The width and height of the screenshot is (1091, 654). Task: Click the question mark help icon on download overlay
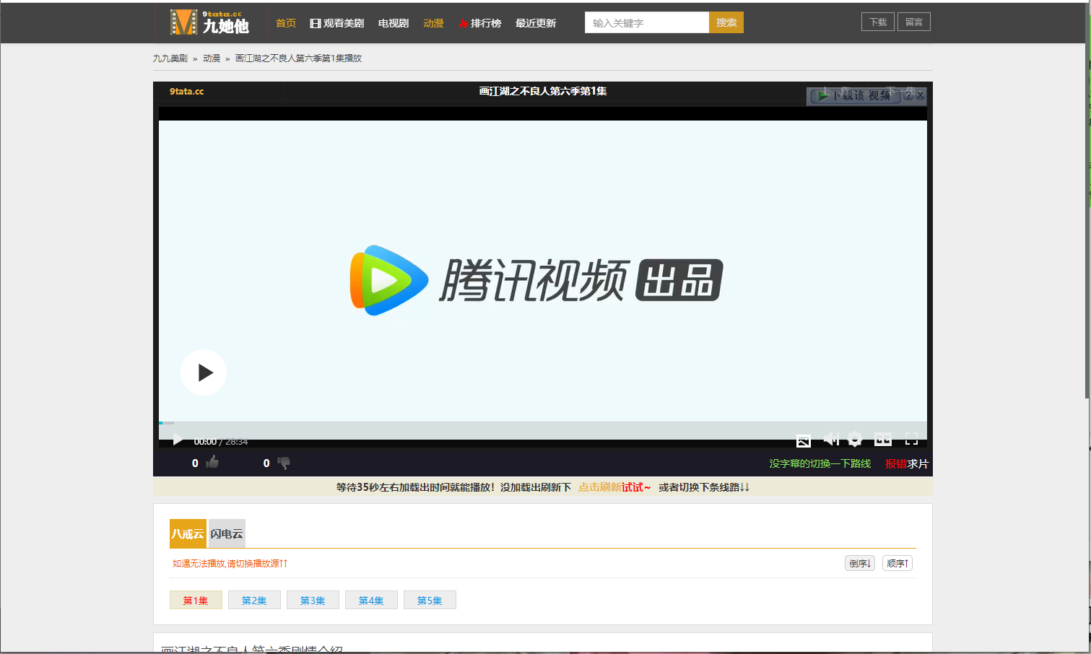(909, 95)
